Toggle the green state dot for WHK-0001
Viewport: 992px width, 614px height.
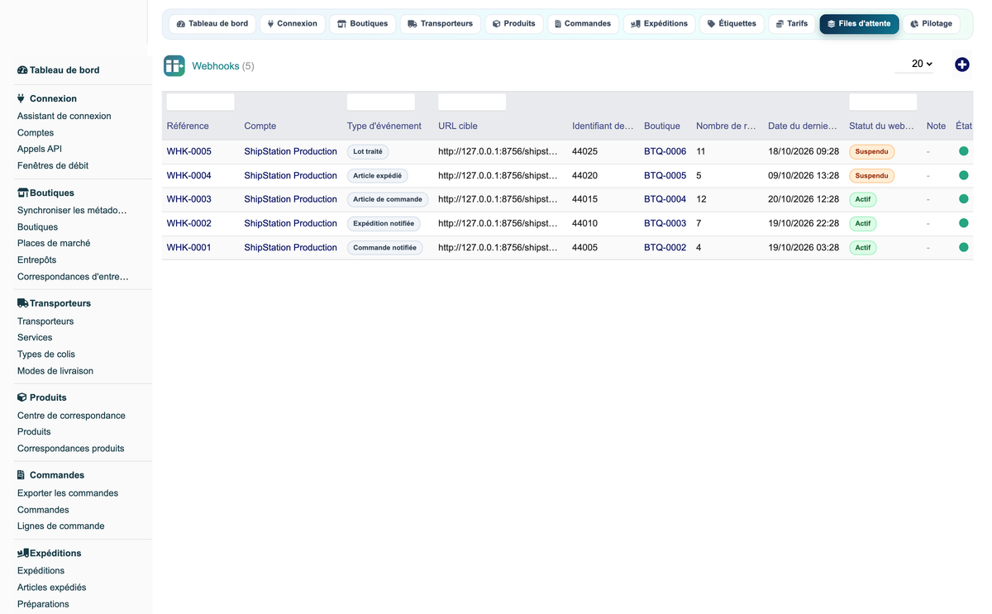click(x=963, y=247)
